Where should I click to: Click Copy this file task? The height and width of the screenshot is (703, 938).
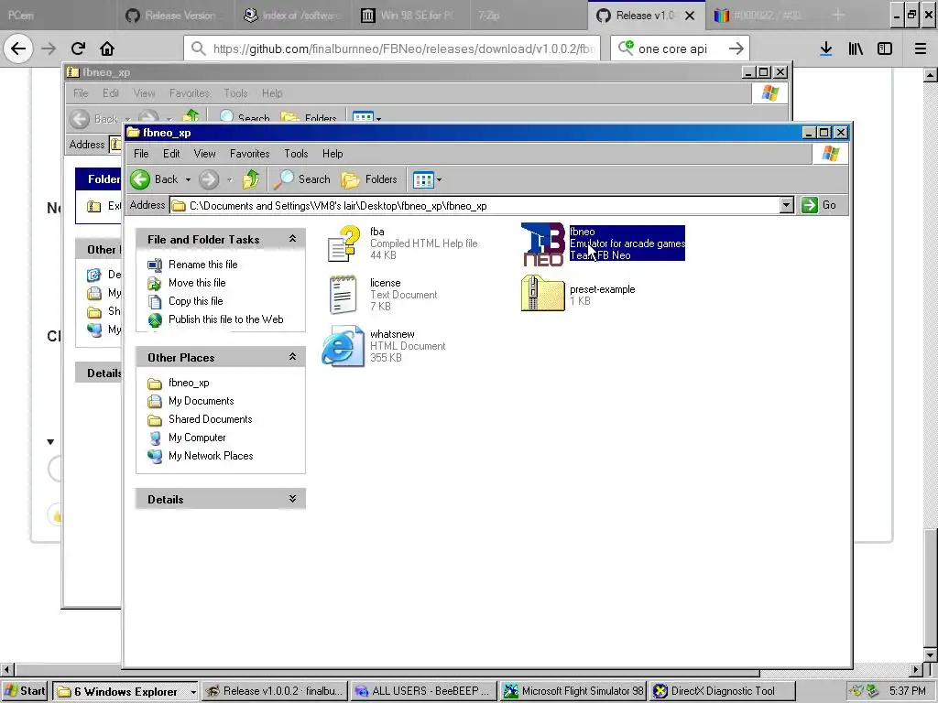coord(196,301)
